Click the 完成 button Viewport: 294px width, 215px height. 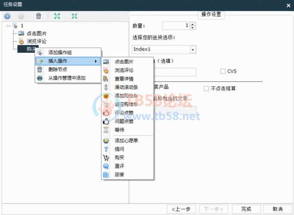click(x=246, y=209)
